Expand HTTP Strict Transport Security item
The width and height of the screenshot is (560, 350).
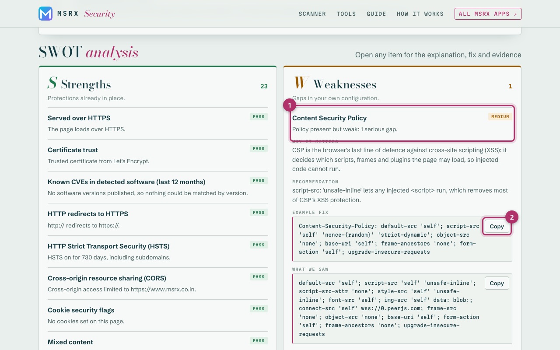(157, 252)
